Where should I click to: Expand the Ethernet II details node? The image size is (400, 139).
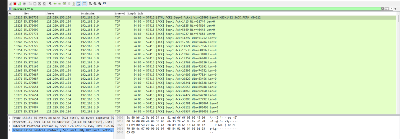point(10,122)
